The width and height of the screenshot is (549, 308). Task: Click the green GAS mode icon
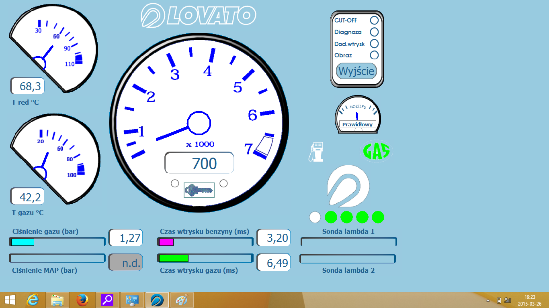[376, 151]
